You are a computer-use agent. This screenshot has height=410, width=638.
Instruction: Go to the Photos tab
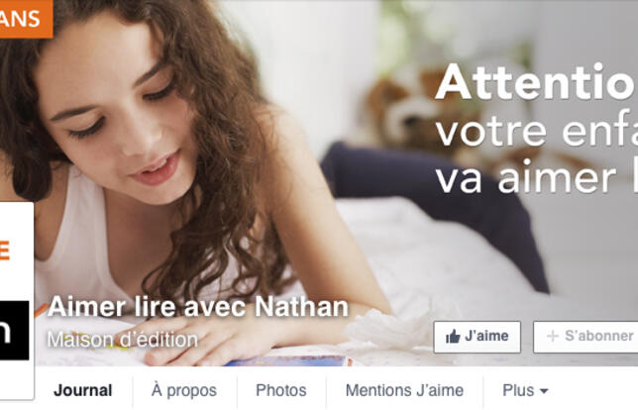pos(281,390)
